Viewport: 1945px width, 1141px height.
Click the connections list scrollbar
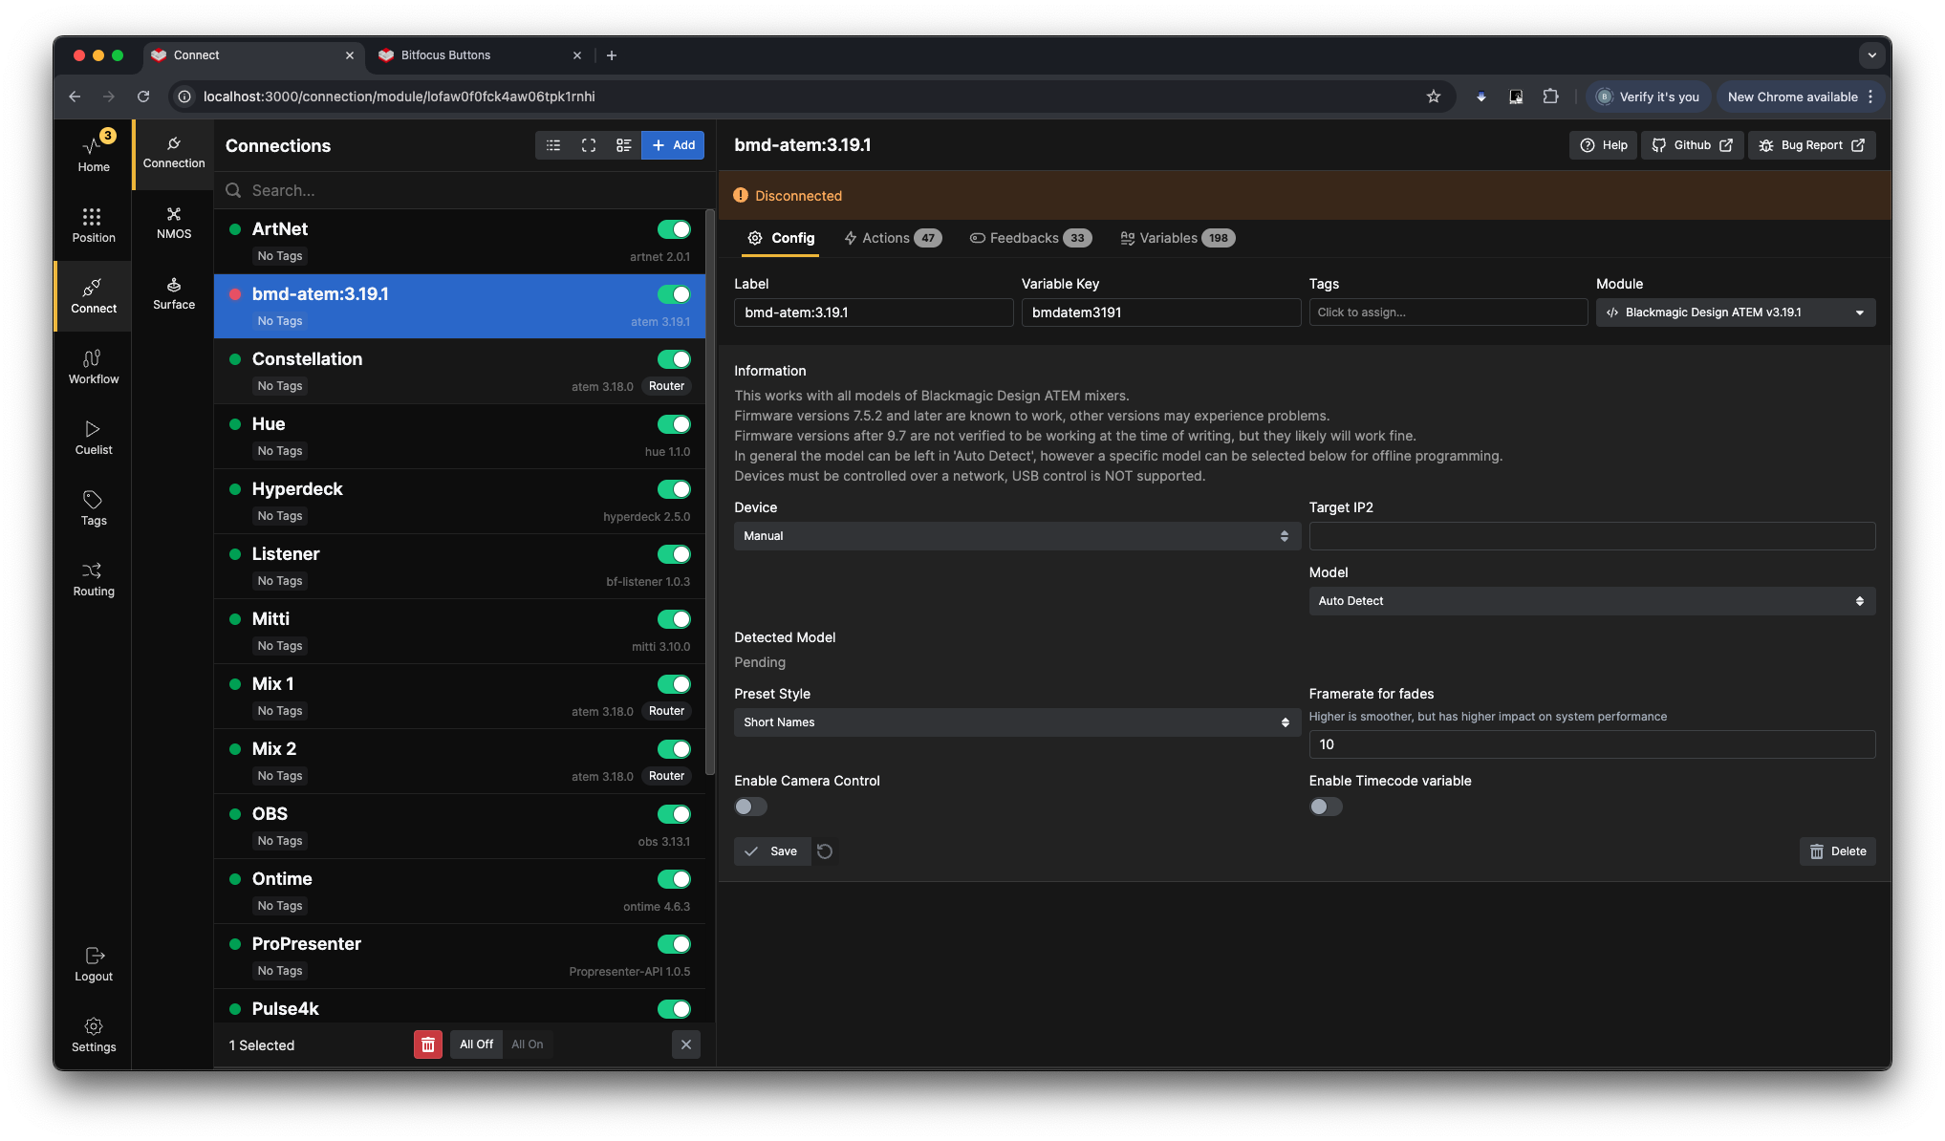[710, 492]
